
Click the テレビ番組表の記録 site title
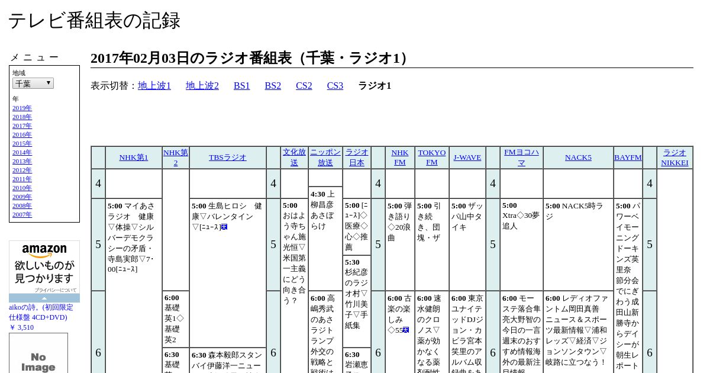pyautogui.click(x=94, y=21)
